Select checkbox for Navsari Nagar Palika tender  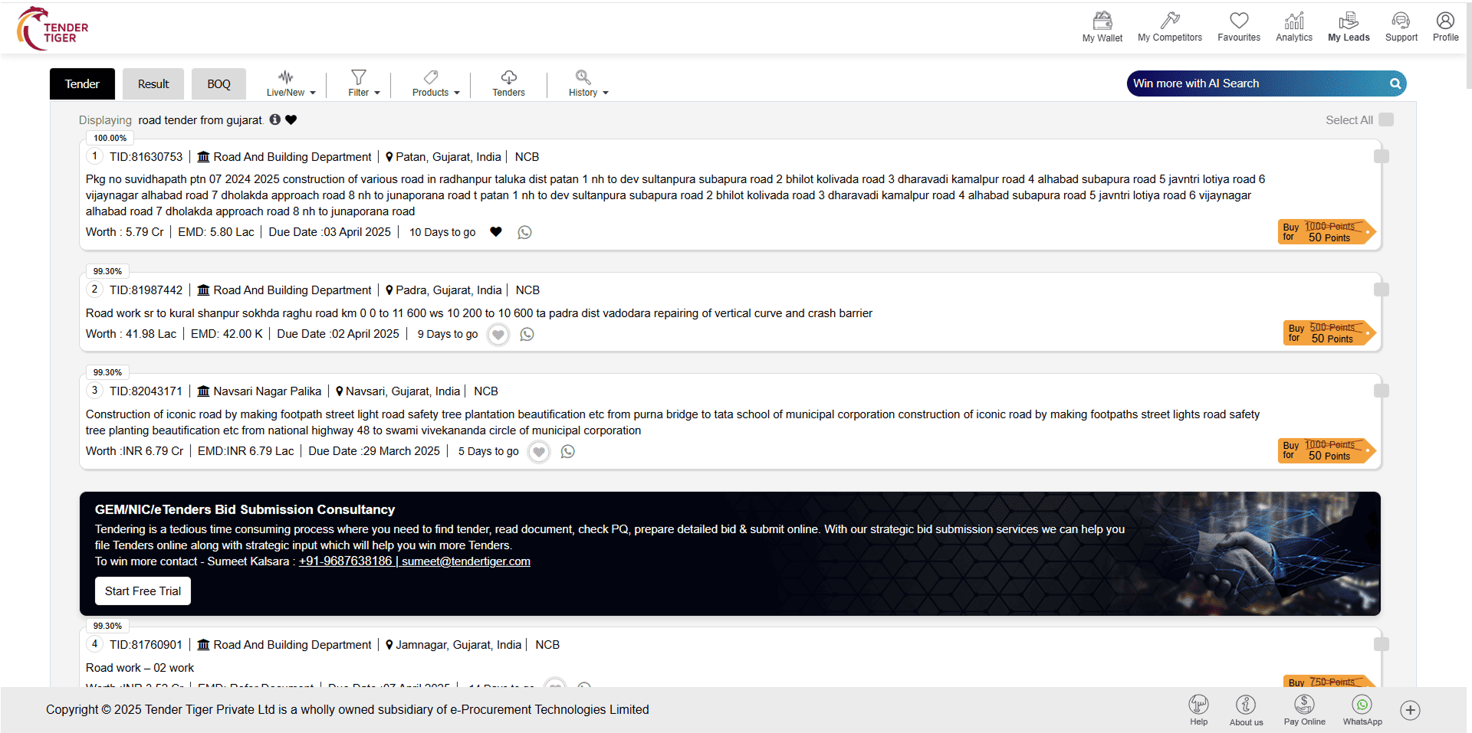[x=1381, y=391]
